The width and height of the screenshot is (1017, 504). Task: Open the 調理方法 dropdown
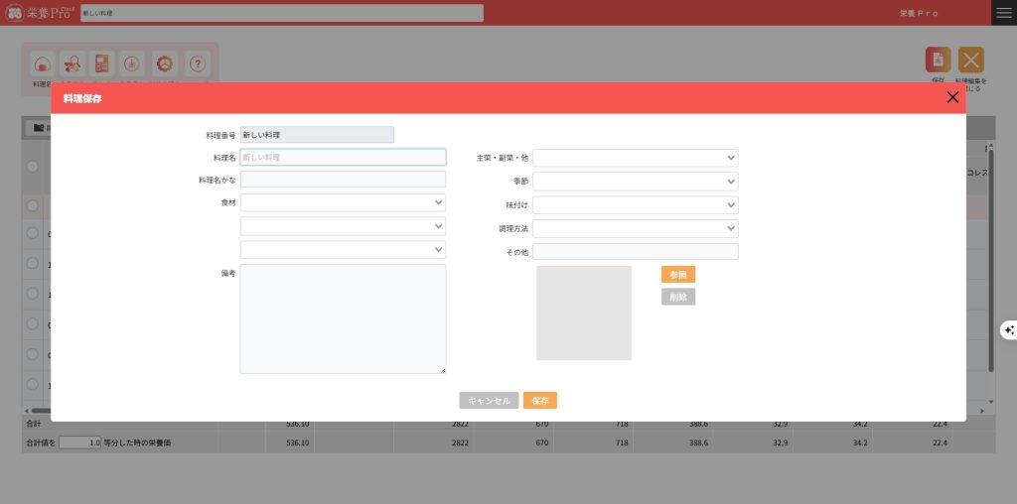(x=636, y=228)
